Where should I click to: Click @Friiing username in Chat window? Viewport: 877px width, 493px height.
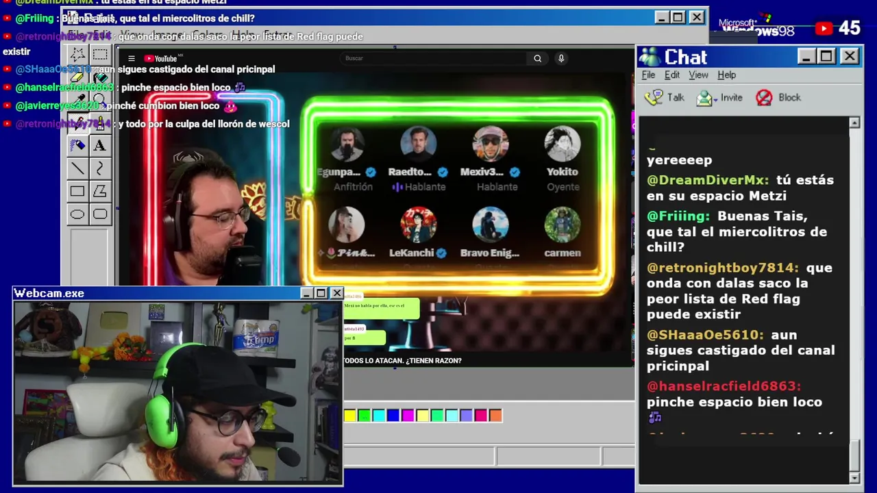[x=678, y=216]
